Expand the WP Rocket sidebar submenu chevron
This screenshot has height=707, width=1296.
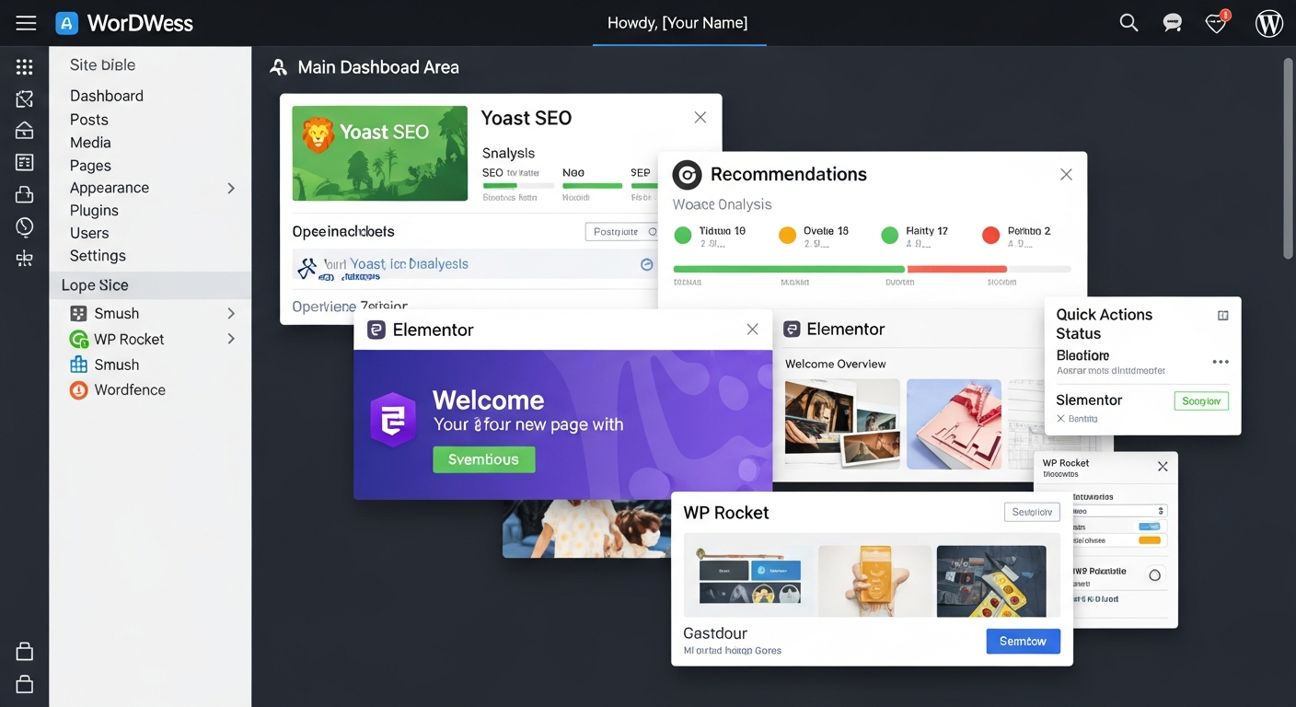[x=231, y=339]
